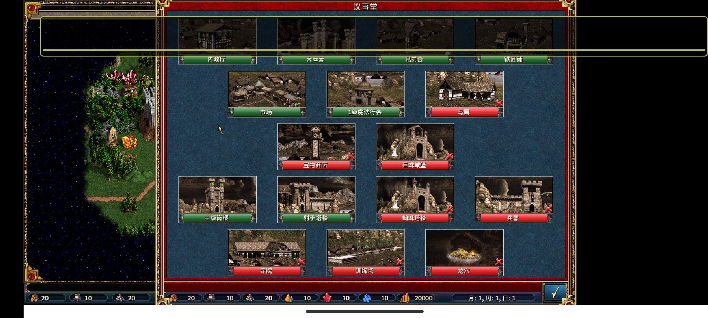Click the wood icon in the map window bar
Viewport: 708px width, 318px height.
[x=35, y=298]
